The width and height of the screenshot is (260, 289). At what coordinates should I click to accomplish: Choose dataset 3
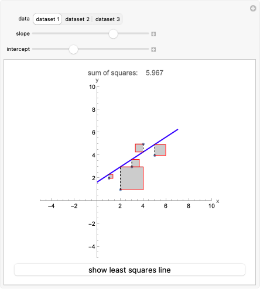[107, 19]
